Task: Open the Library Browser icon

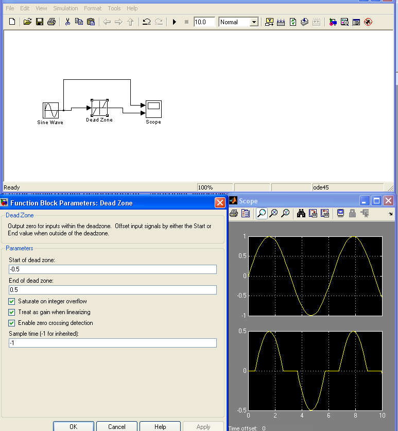Action: pos(333,22)
